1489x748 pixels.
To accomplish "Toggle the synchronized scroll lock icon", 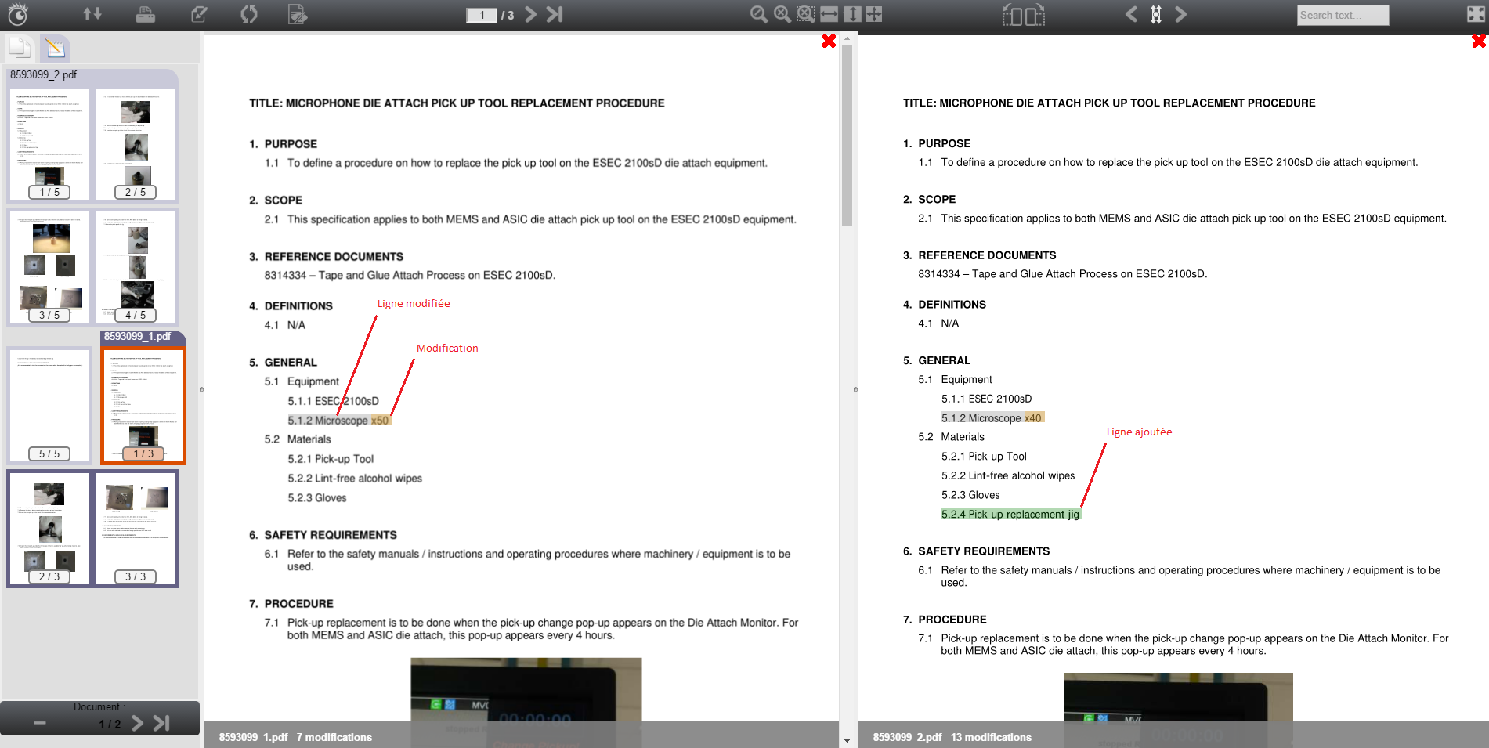I will tap(1156, 14).
